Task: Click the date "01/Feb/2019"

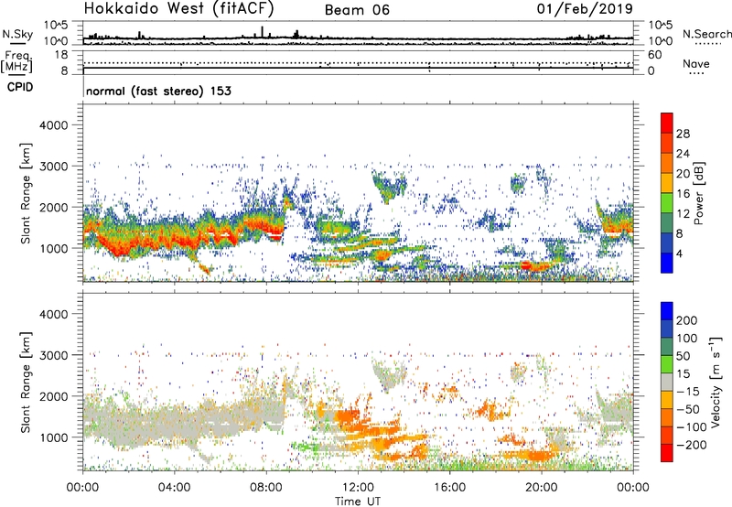Action: click(x=585, y=8)
